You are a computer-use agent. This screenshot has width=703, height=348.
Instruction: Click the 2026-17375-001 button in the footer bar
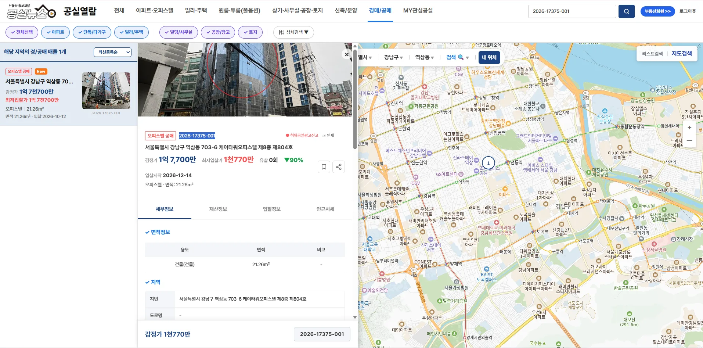click(322, 334)
